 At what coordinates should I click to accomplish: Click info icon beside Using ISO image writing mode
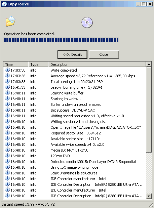[7, 167]
